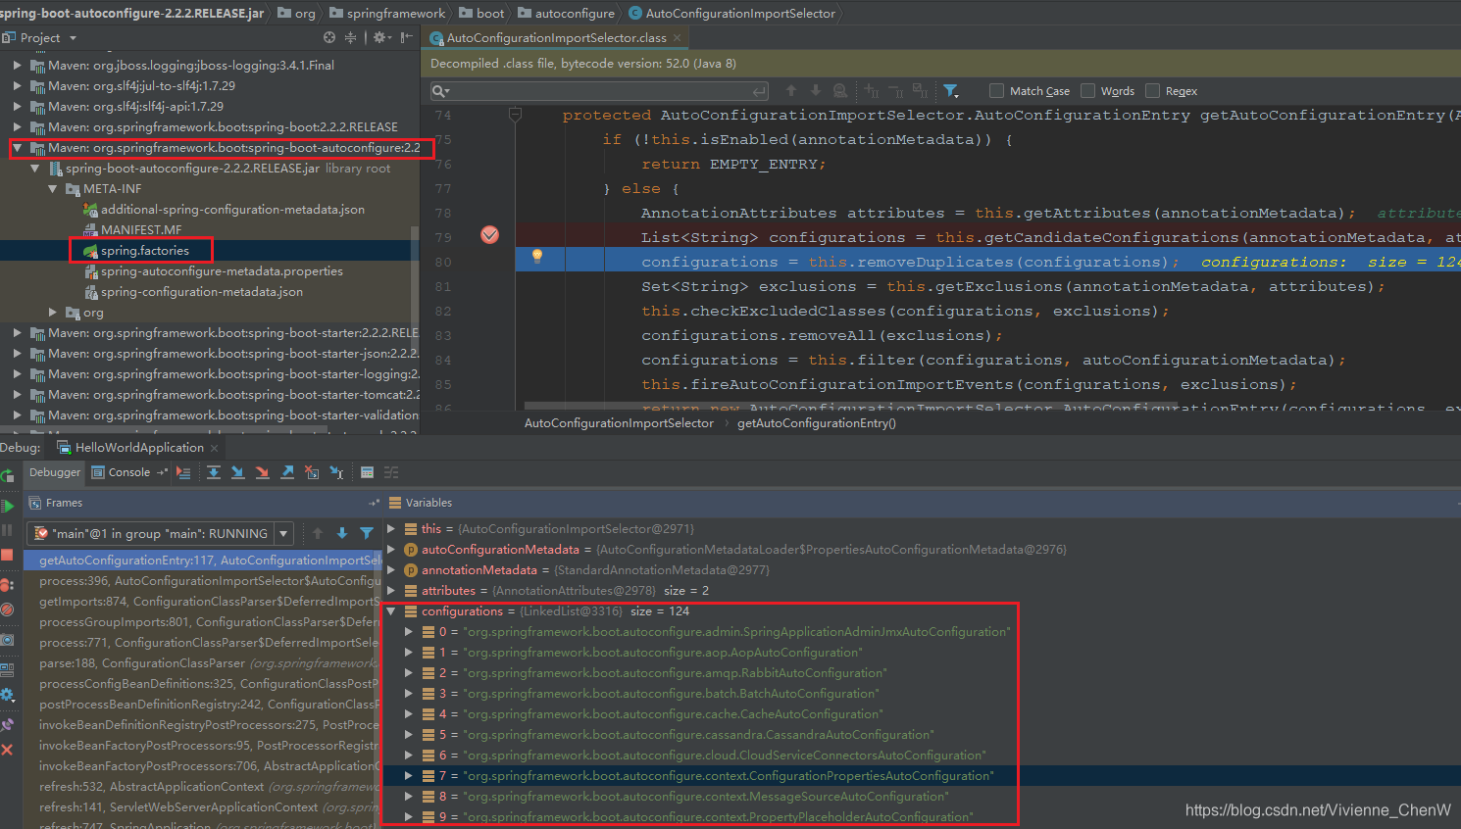Viewport: 1461px width, 829px height.
Task: Open Project panel gear settings
Action: 381,37
